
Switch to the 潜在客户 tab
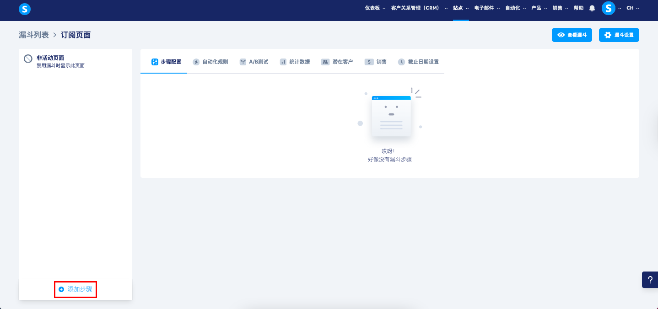coord(337,62)
